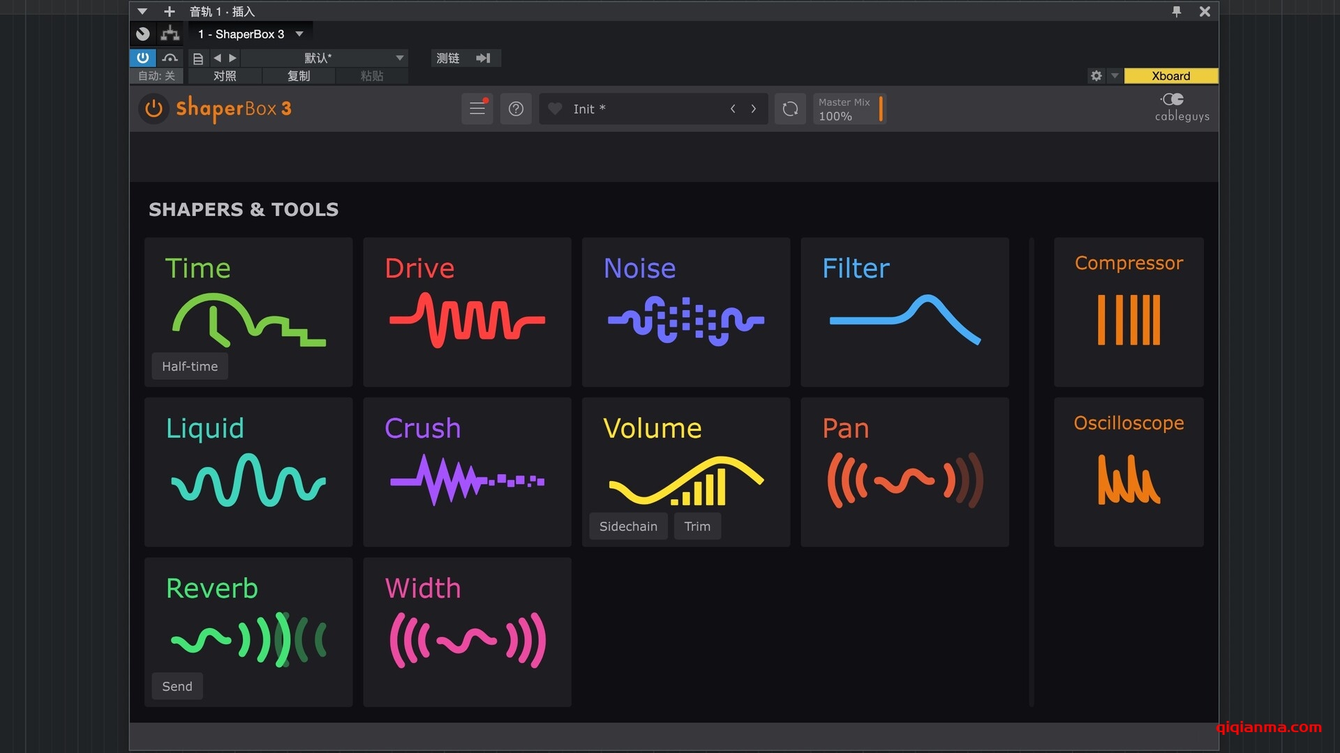Screen dimensions: 1340x753
Task: Pin the plugin window
Action: click(x=1177, y=11)
